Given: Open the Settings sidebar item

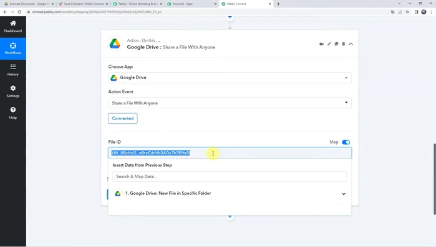Looking at the screenshot, I should point(13,91).
